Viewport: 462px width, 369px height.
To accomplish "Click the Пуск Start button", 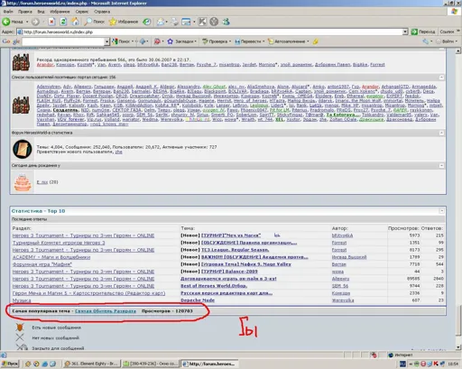I will point(10,364).
